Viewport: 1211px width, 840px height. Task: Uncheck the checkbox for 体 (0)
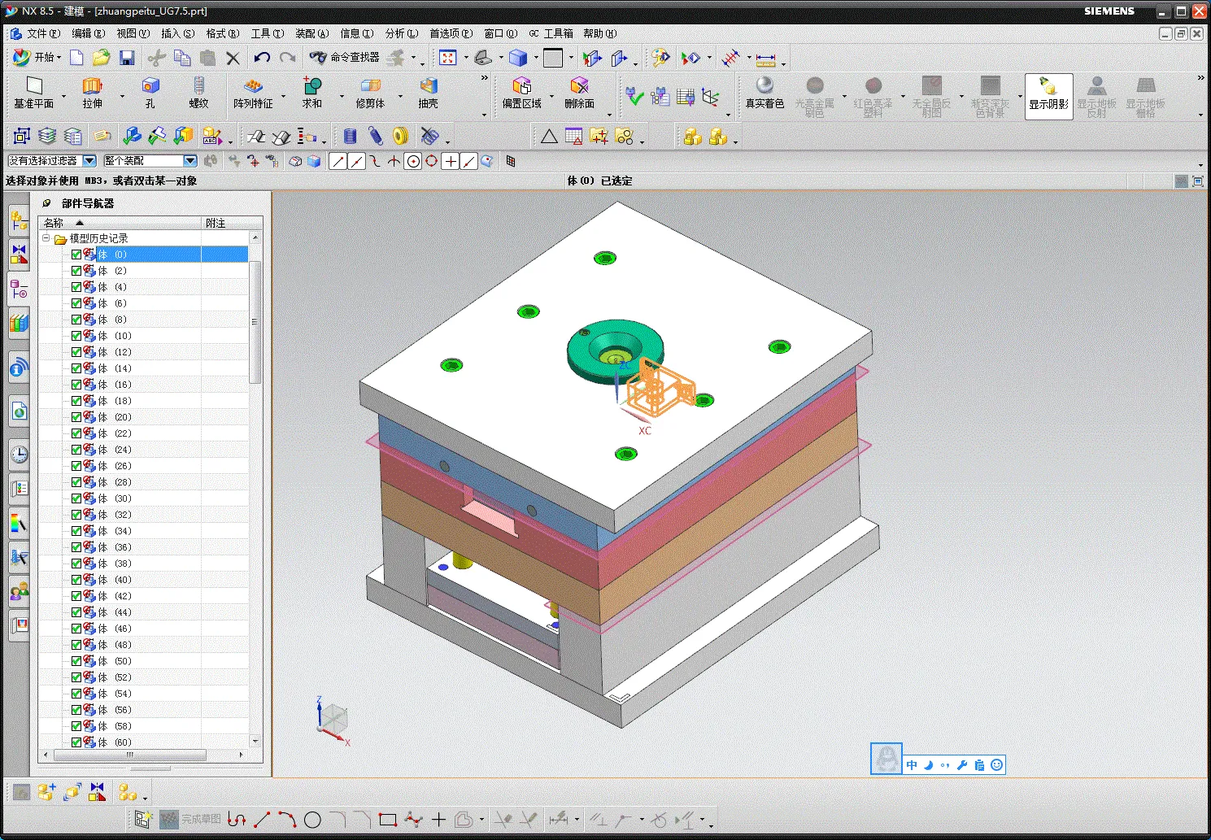tap(76, 255)
